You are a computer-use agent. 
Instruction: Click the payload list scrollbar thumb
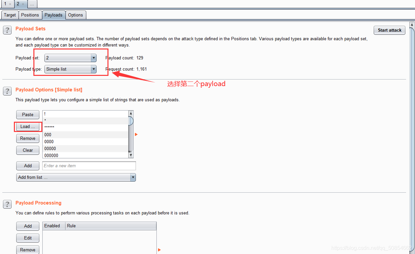(131, 120)
